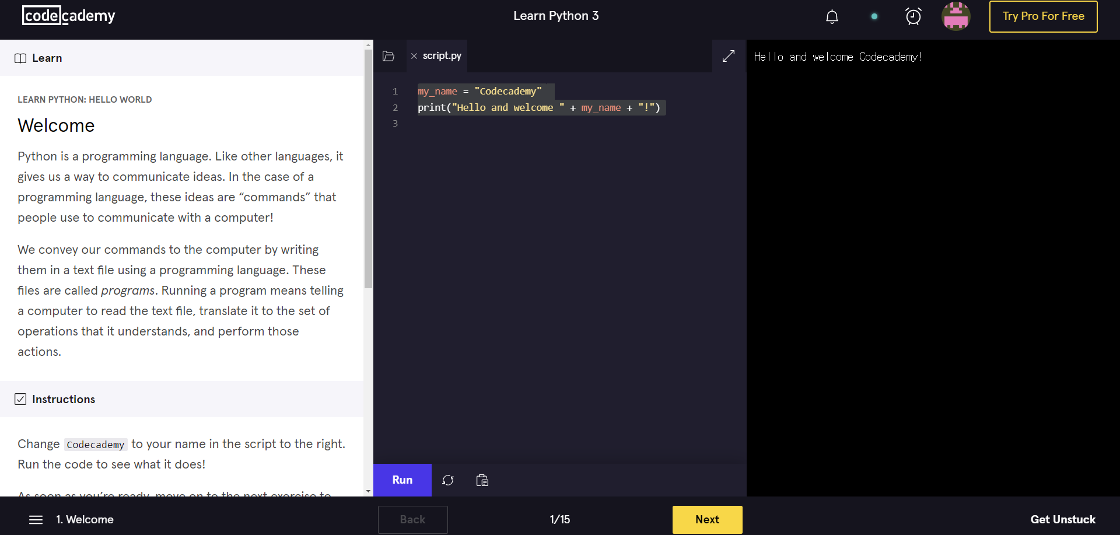Click LEARN PYTHON: HELLO WORLD label
1120x535 pixels.
click(x=85, y=100)
